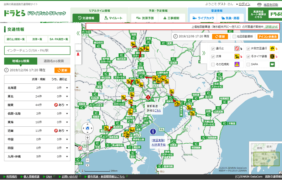Open 渋滞一覧 list

pyautogui.click(x=37, y=39)
